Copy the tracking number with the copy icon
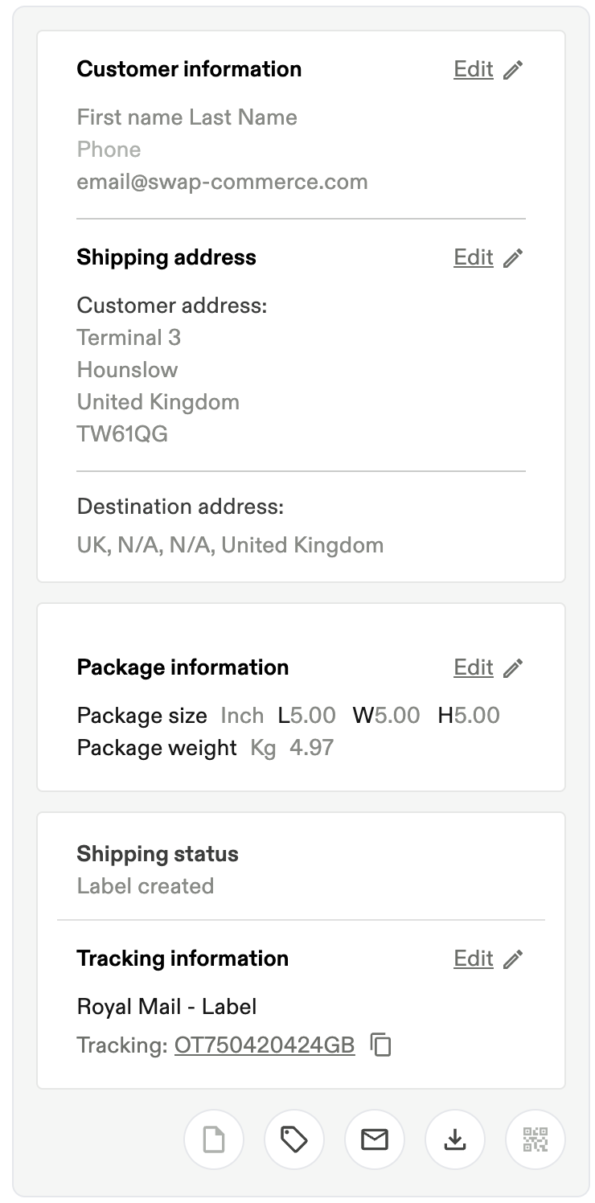Screen dimensions: 595x1203 point(381,1045)
